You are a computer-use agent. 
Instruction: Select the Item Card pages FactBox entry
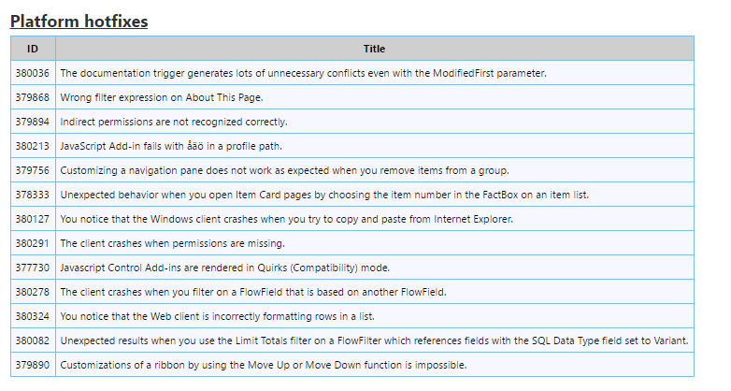tap(324, 195)
